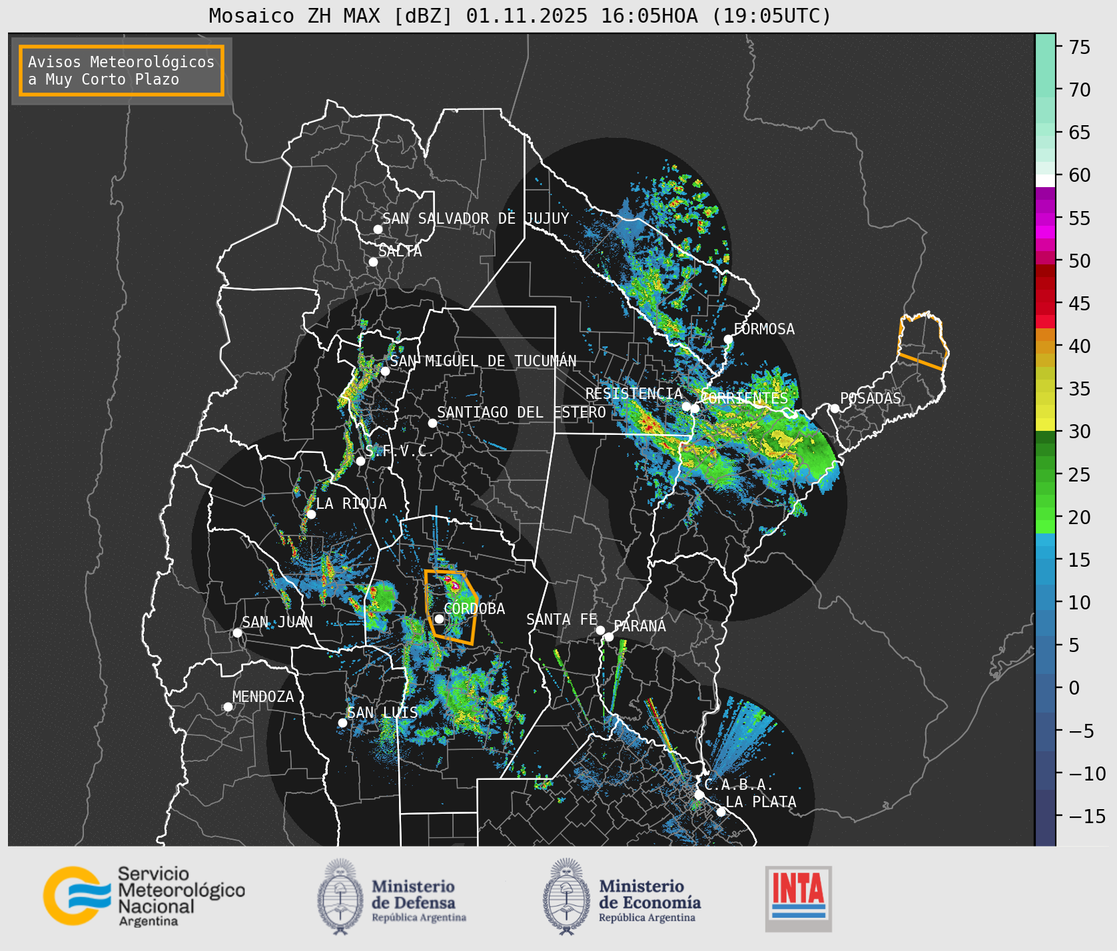Viewport: 1117px width, 951px height.
Task: Click the green 25 dBZ band on the color bar
Action: tap(1045, 475)
